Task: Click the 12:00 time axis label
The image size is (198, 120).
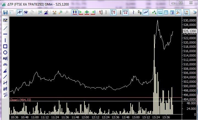Action: pos(85,117)
